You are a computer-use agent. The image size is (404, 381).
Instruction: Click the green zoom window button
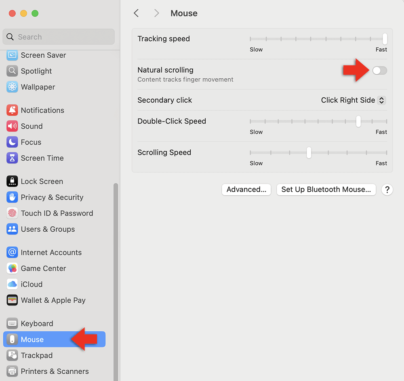pyautogui.click(x=35, y=13)
